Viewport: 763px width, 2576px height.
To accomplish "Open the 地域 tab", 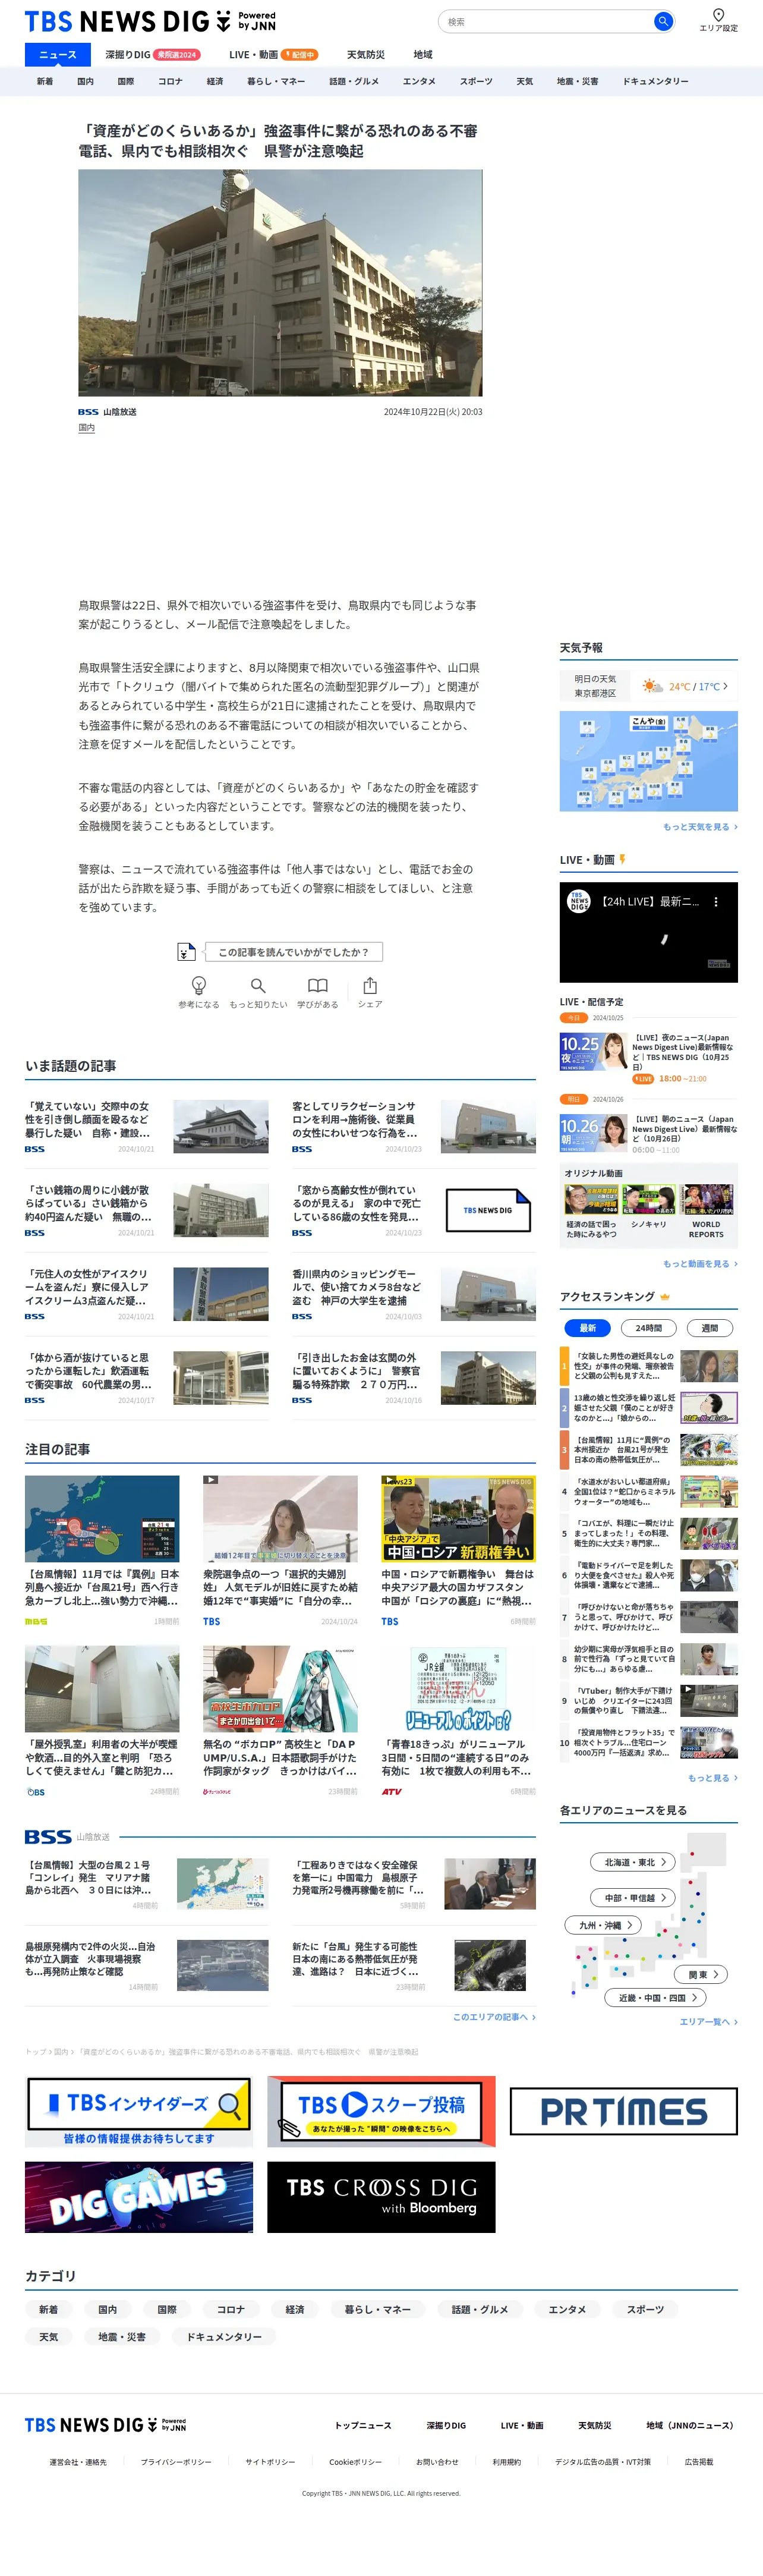I will (x=423, y=55).
